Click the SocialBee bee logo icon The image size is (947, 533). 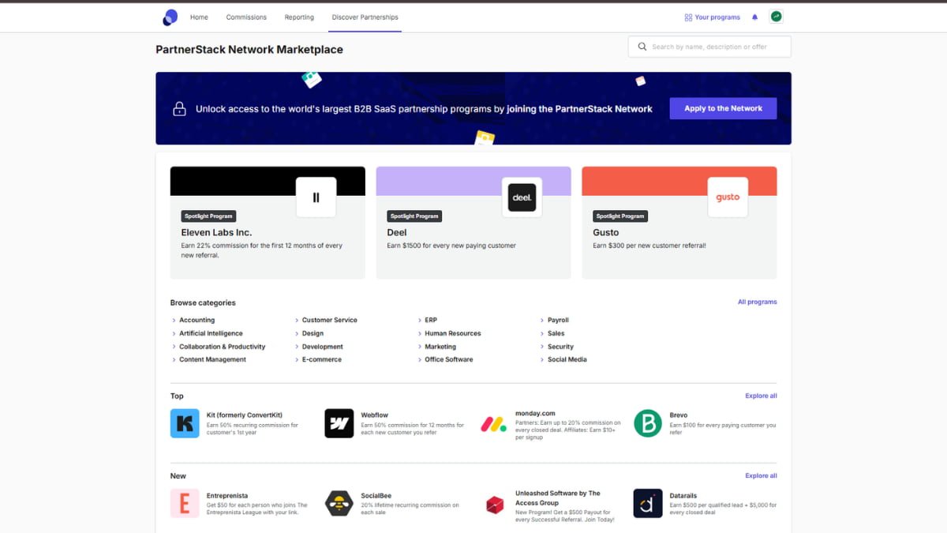(x=339, y=503)
